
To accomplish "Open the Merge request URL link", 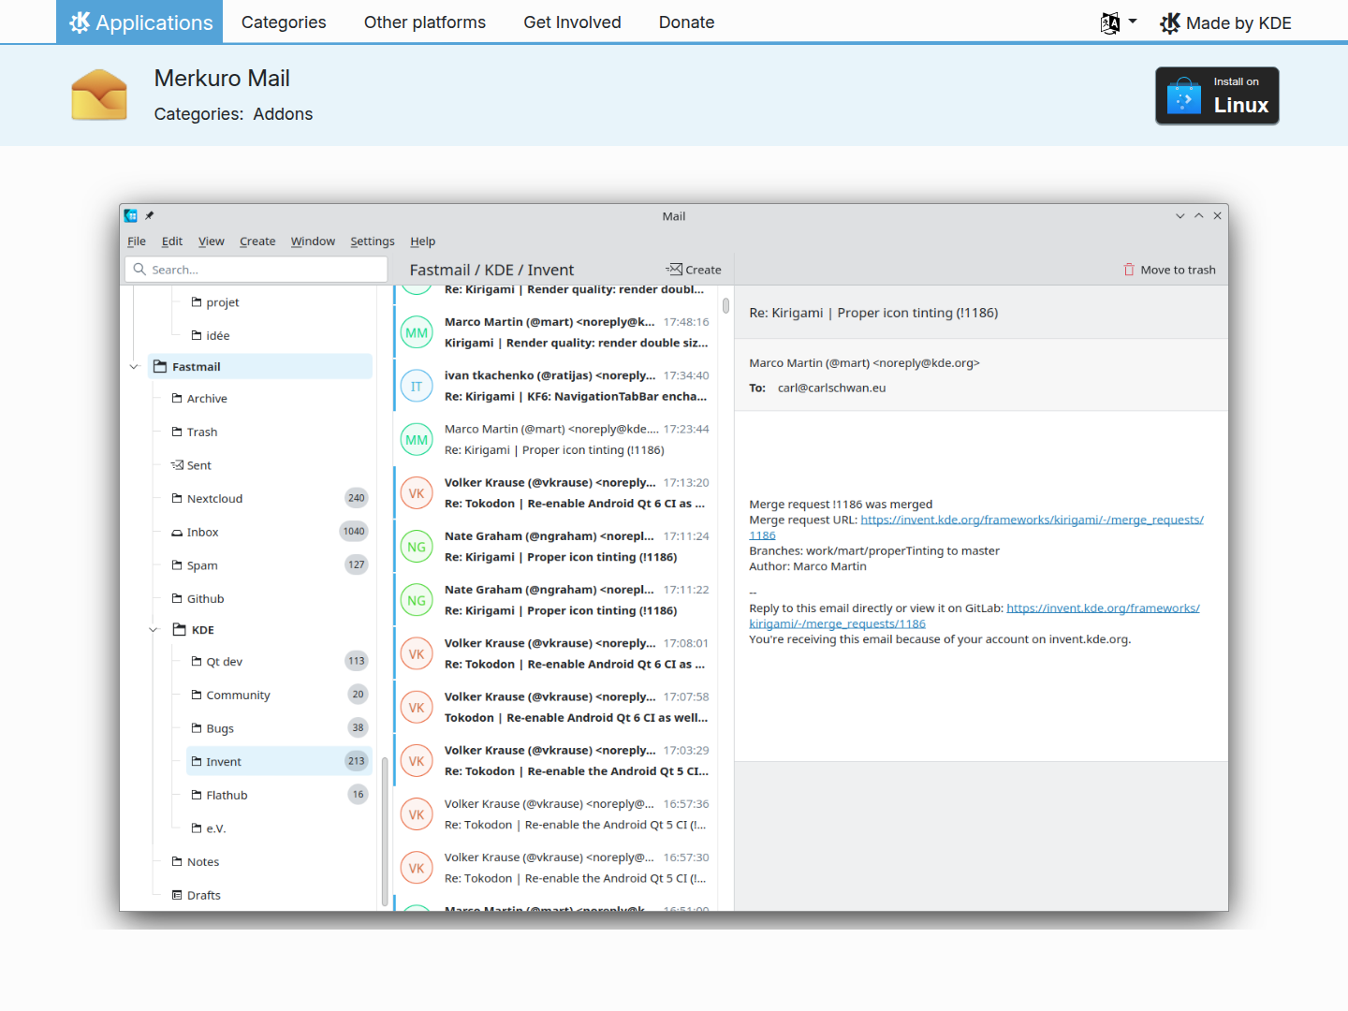I will click(x=1032, y=520).
